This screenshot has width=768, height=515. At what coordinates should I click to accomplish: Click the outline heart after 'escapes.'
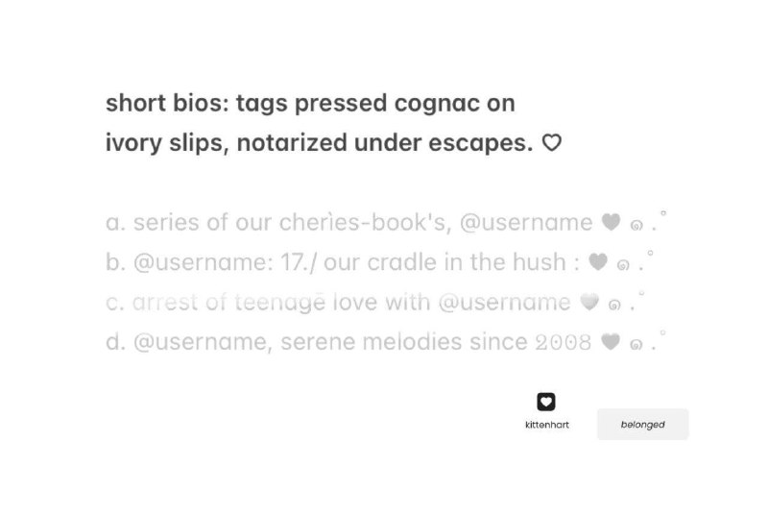tap(551, 143)
